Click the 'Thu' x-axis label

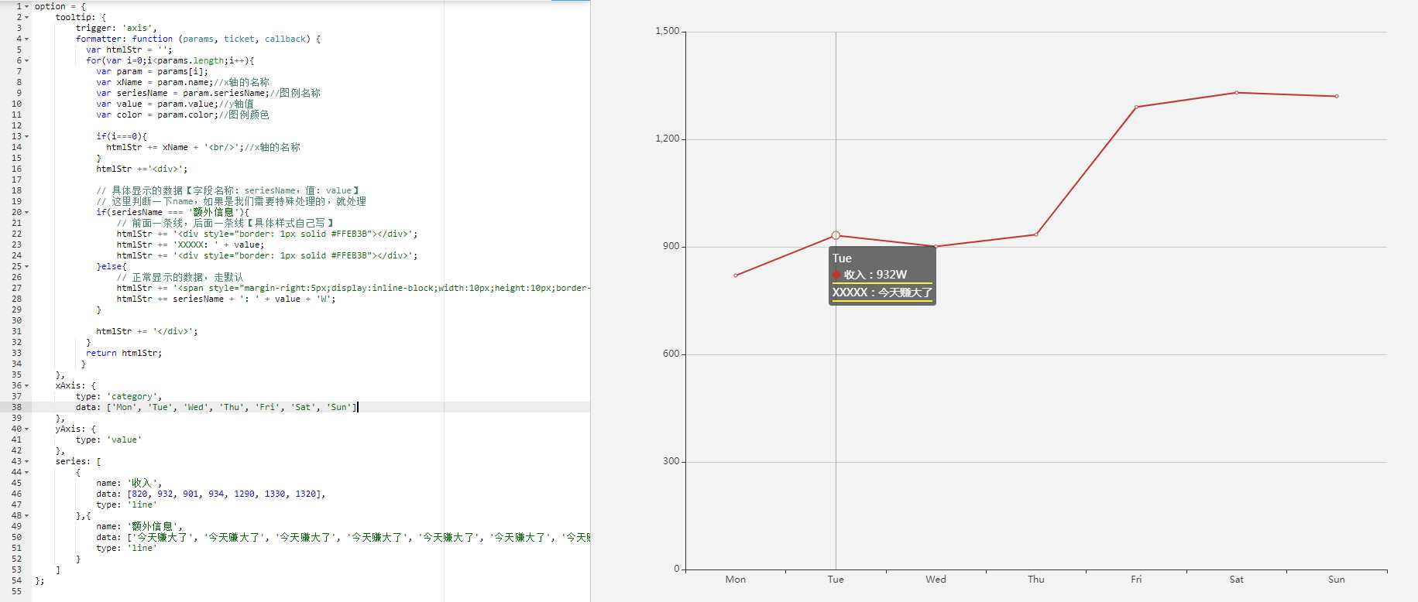pos(1036,580)
